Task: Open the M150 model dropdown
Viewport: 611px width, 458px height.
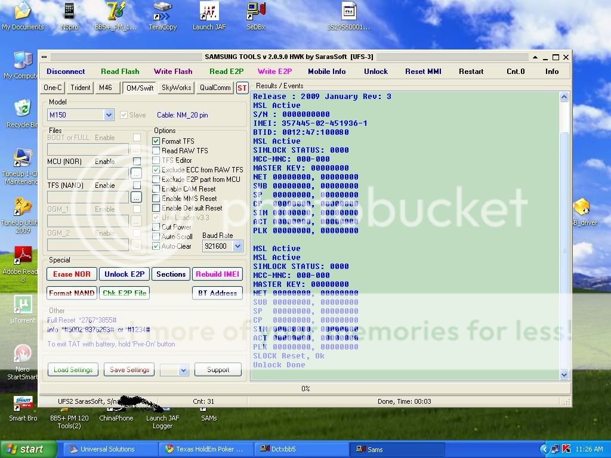Action: point(109,115)
